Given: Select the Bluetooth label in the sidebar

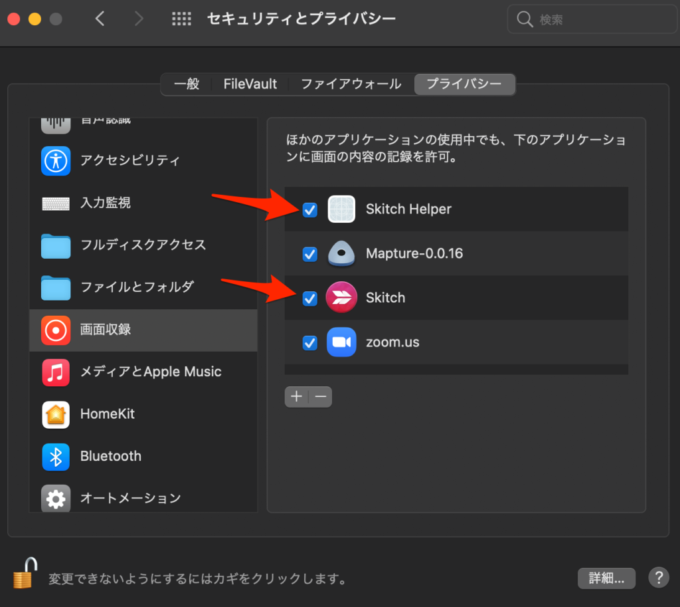Looking at the screenshot, I should (x=111, y=456).
